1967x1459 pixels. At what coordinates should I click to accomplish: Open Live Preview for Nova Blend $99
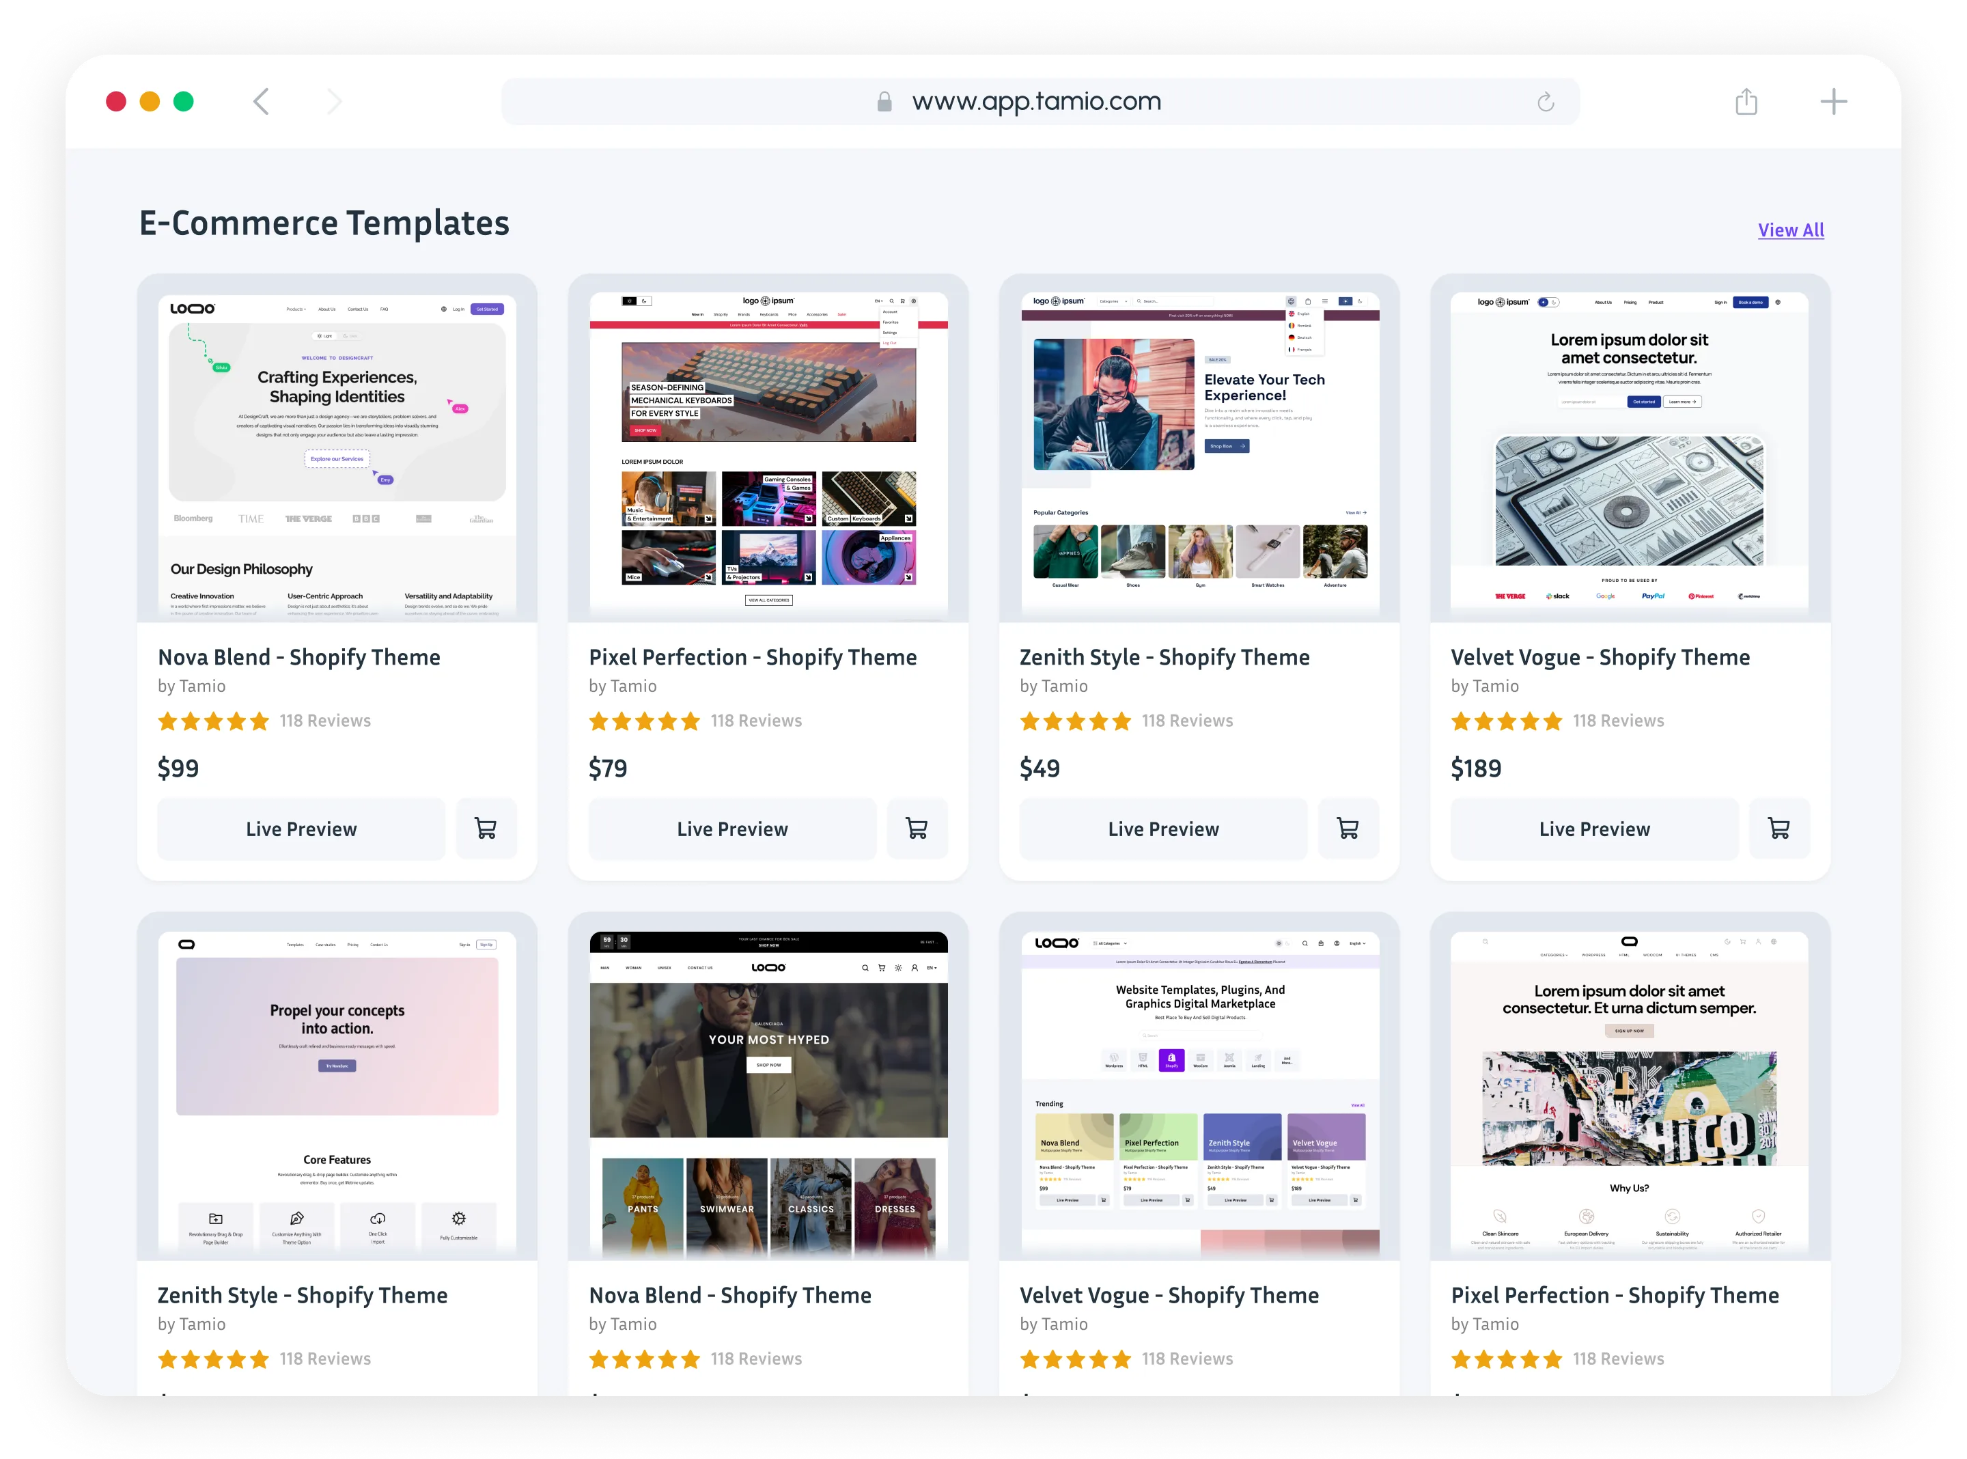click(x=301, y=829)
